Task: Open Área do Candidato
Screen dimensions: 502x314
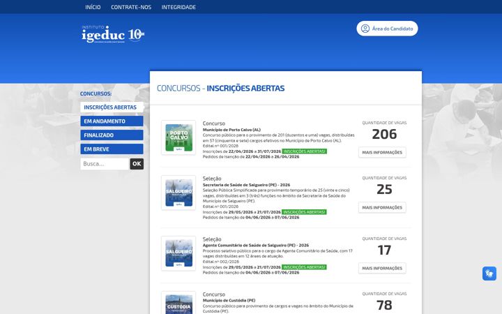Action: pyautogui.click(x=387, y=29)
